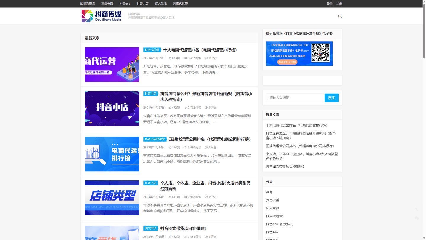Open 抖音seo in the top menu

click(x=125, y=4)
